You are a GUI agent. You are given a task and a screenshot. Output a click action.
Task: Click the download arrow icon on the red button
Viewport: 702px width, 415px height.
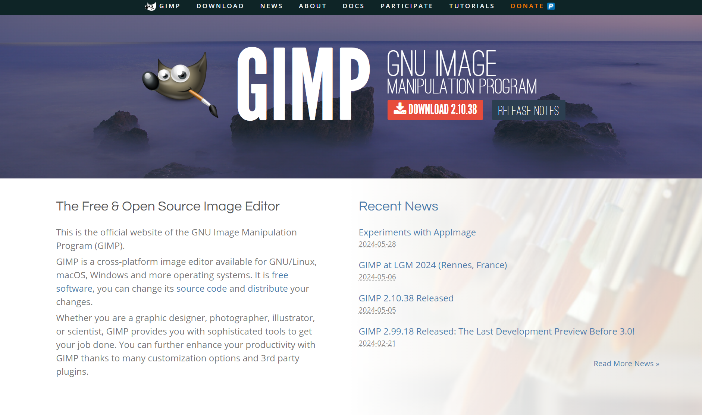pos(400,109)
